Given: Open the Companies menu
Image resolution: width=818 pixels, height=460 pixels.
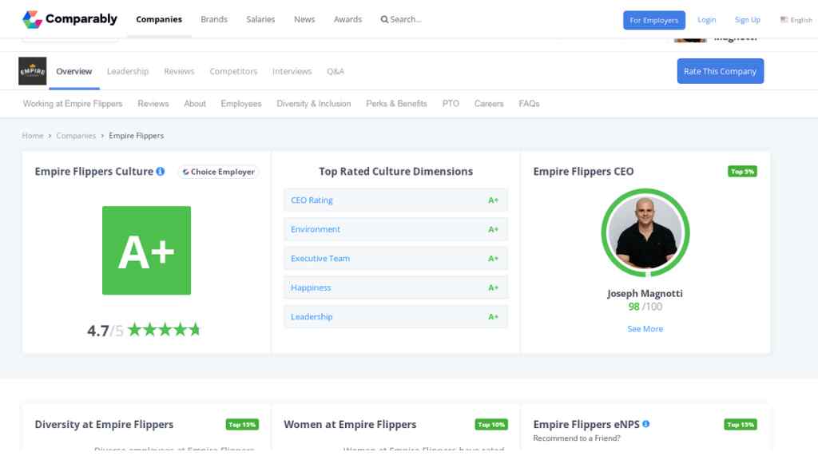Looking at the screenshot, I should [159, 19].
